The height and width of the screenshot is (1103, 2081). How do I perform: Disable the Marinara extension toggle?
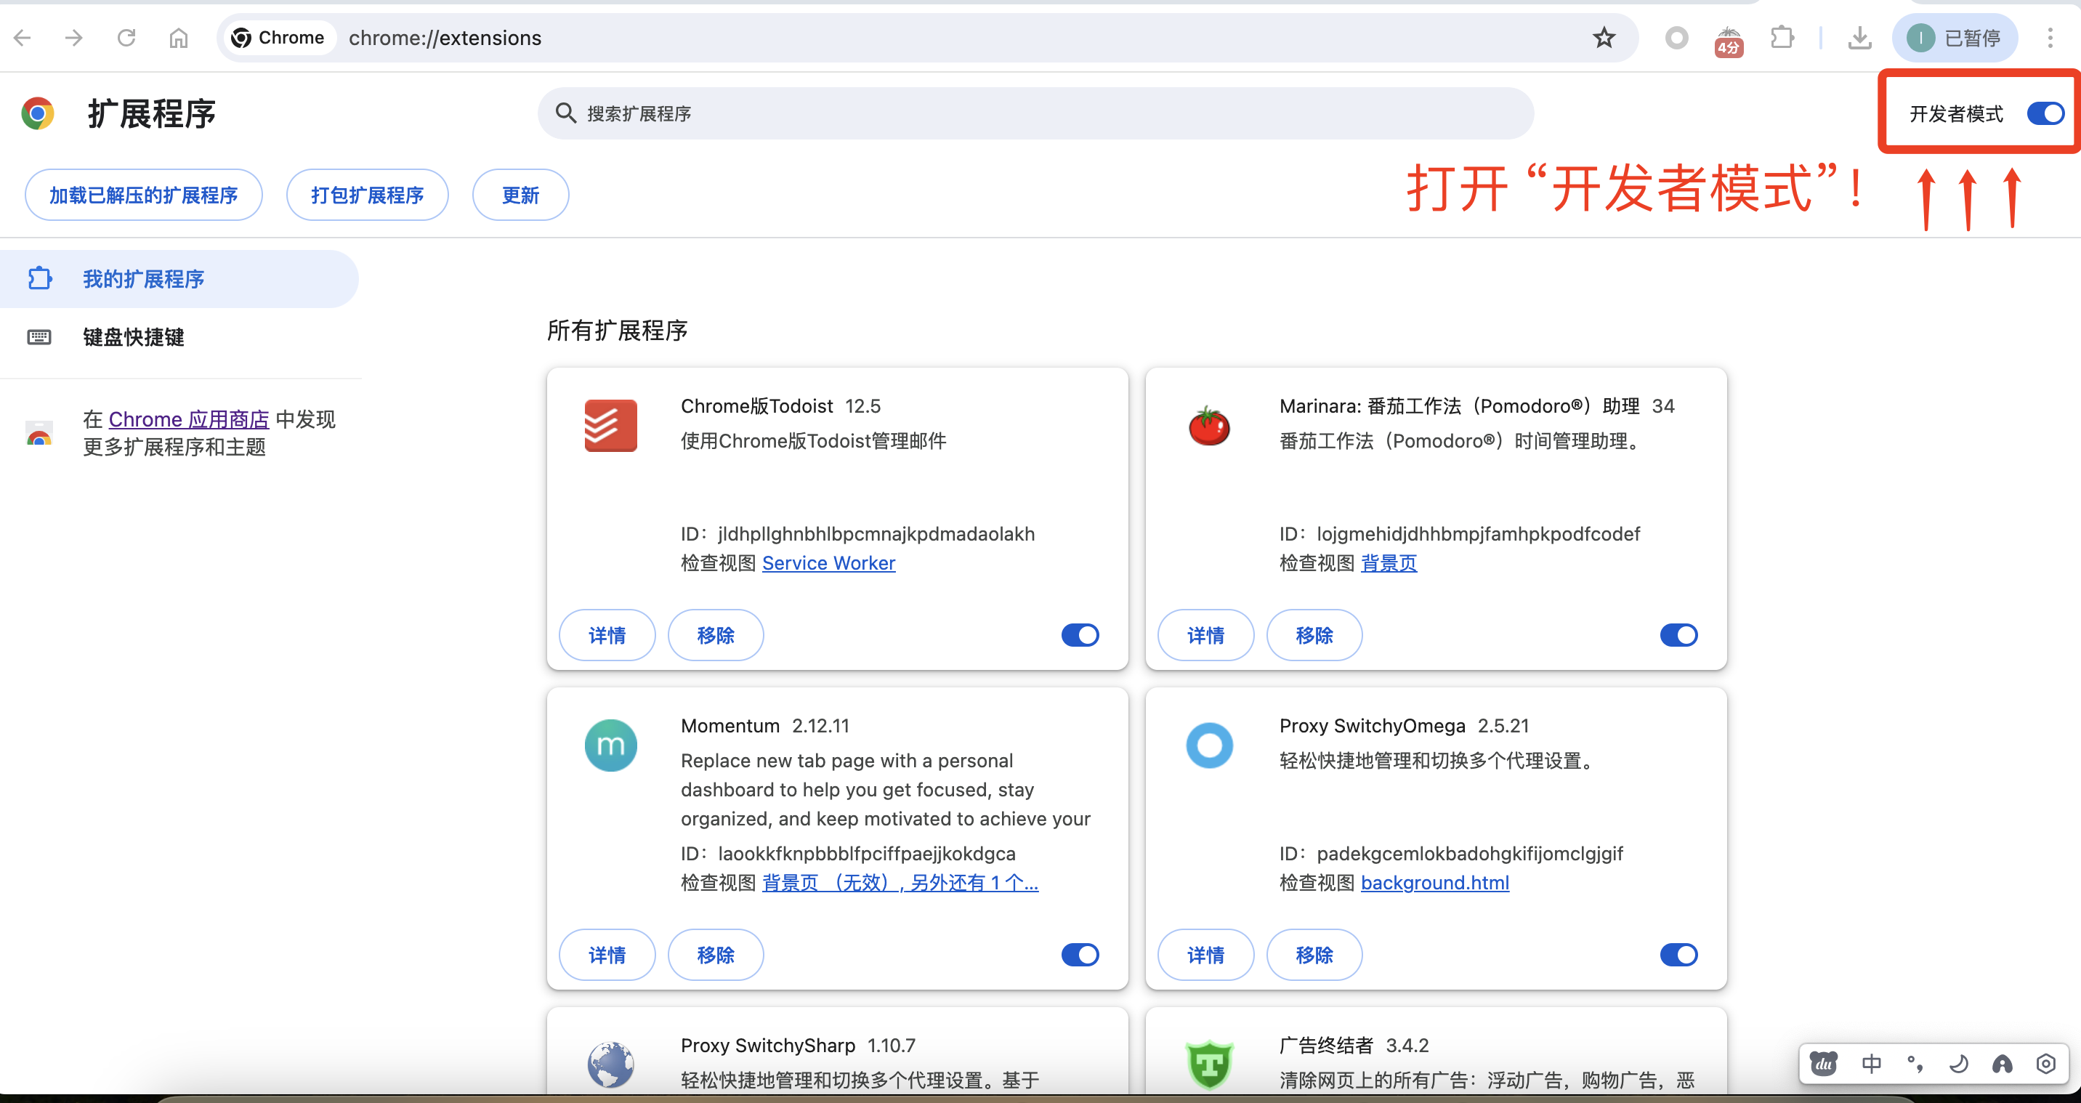1678,635
